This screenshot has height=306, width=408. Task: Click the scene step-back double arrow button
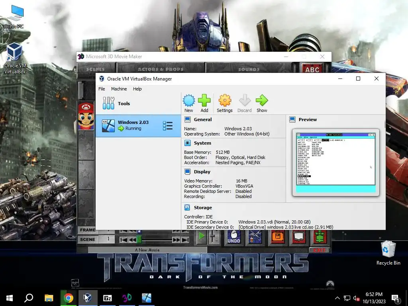pos(132,239)
